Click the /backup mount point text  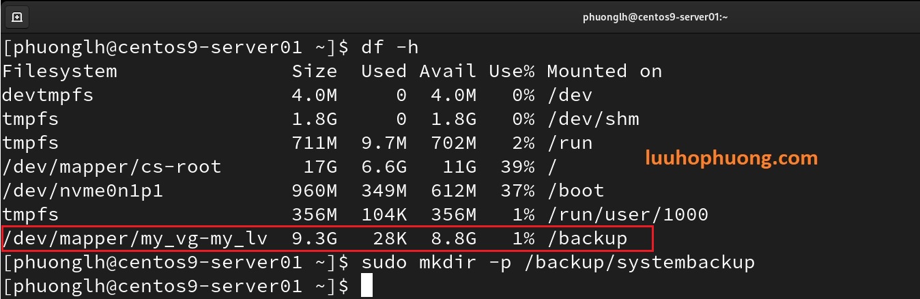587,239
